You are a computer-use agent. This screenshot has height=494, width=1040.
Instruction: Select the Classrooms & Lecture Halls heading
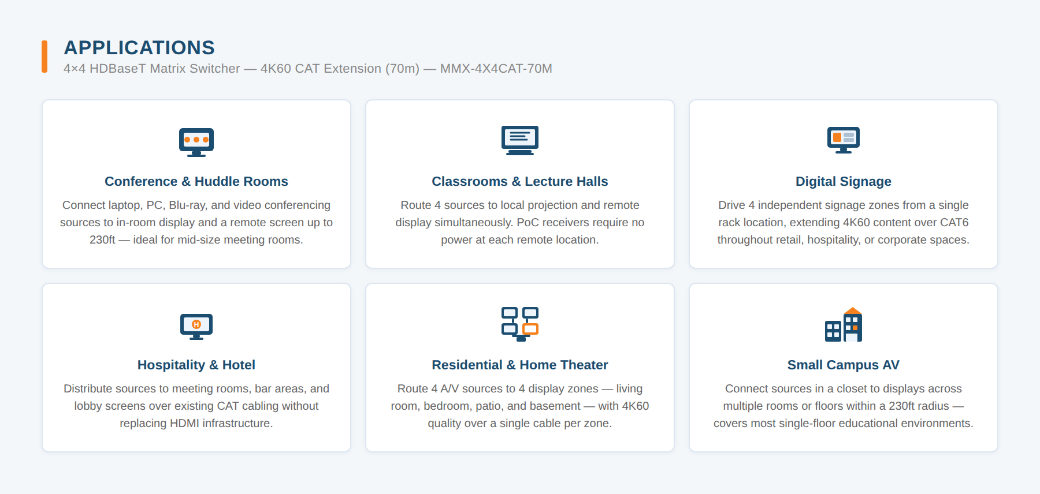(520, 181)
